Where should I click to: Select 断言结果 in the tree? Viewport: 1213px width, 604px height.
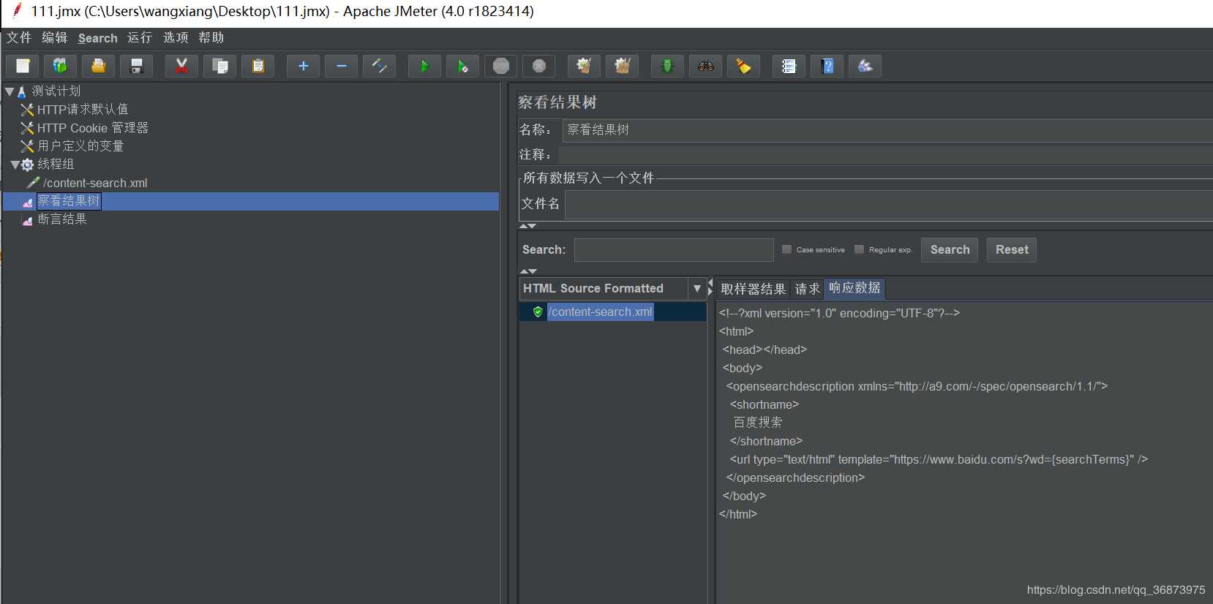coord(62,219)
